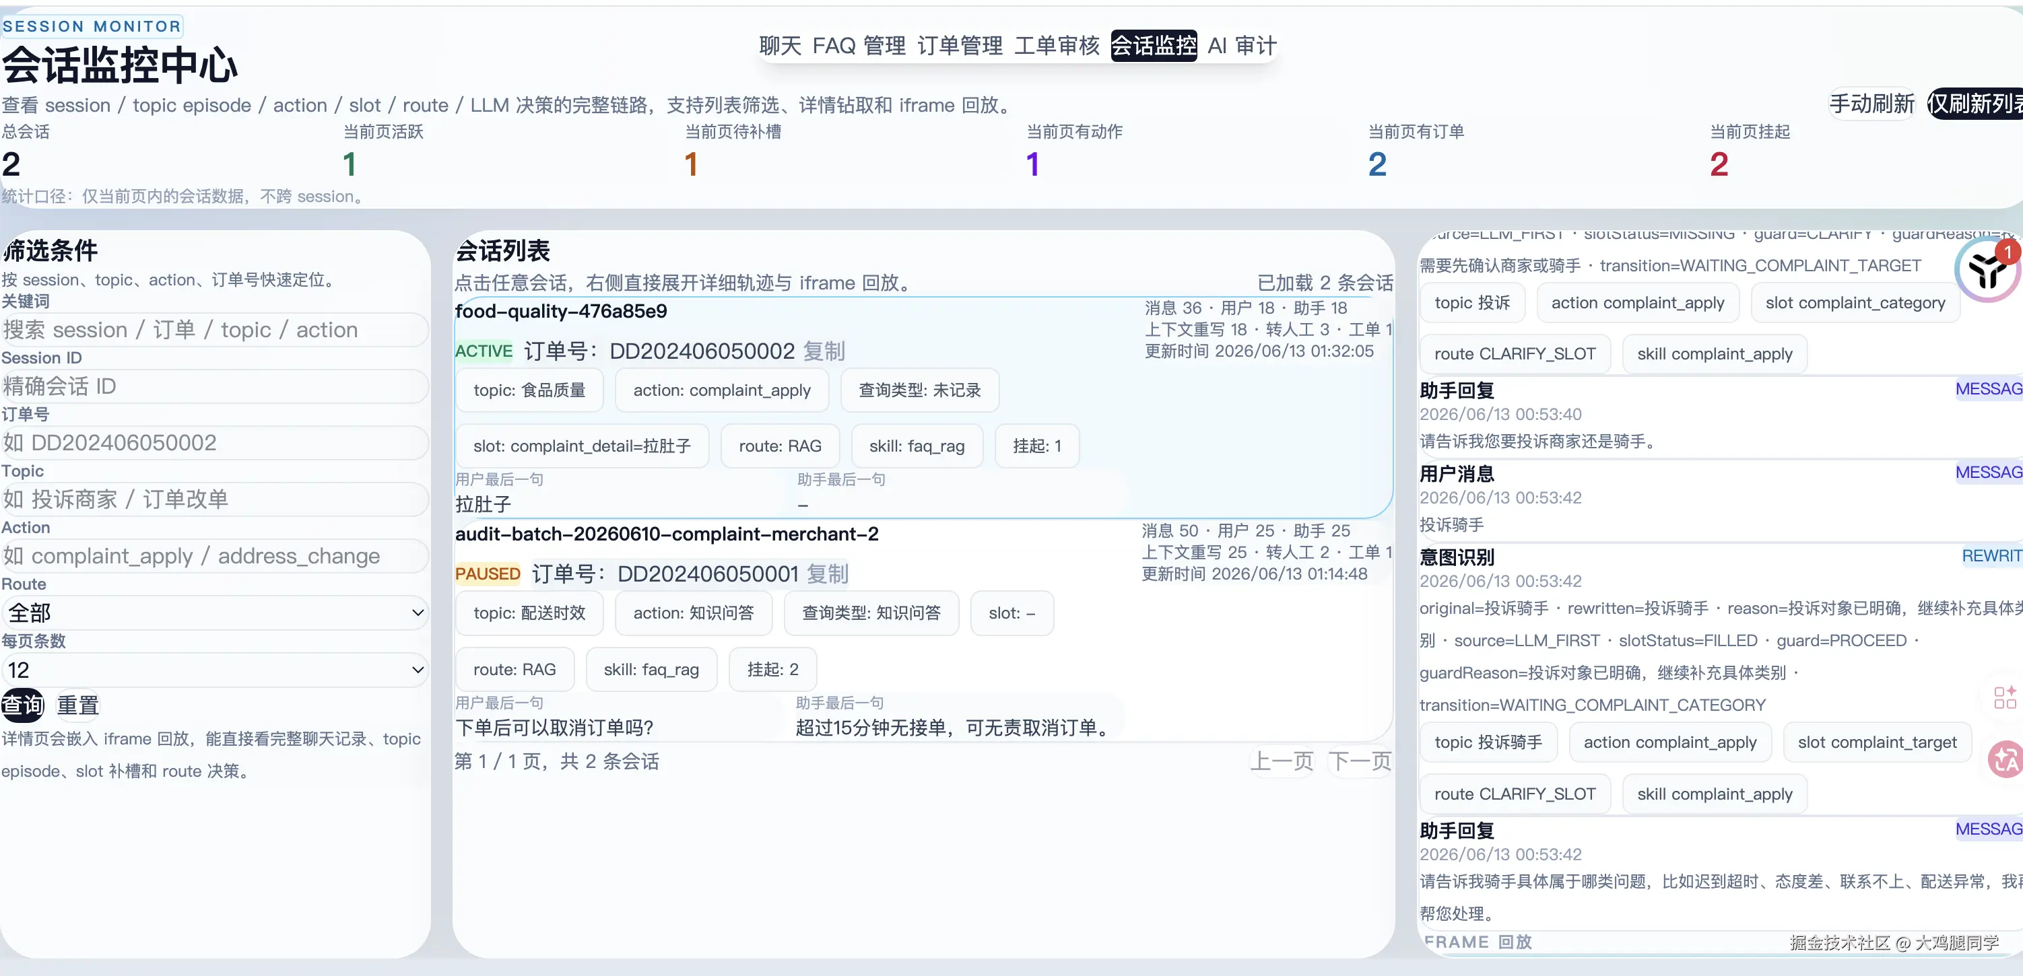Click the 'route: RAG' chip in food-quality session
Image resolution: width=2023 pixels, height=976 pixels.
pyautogui.click(x=780, y=446)
